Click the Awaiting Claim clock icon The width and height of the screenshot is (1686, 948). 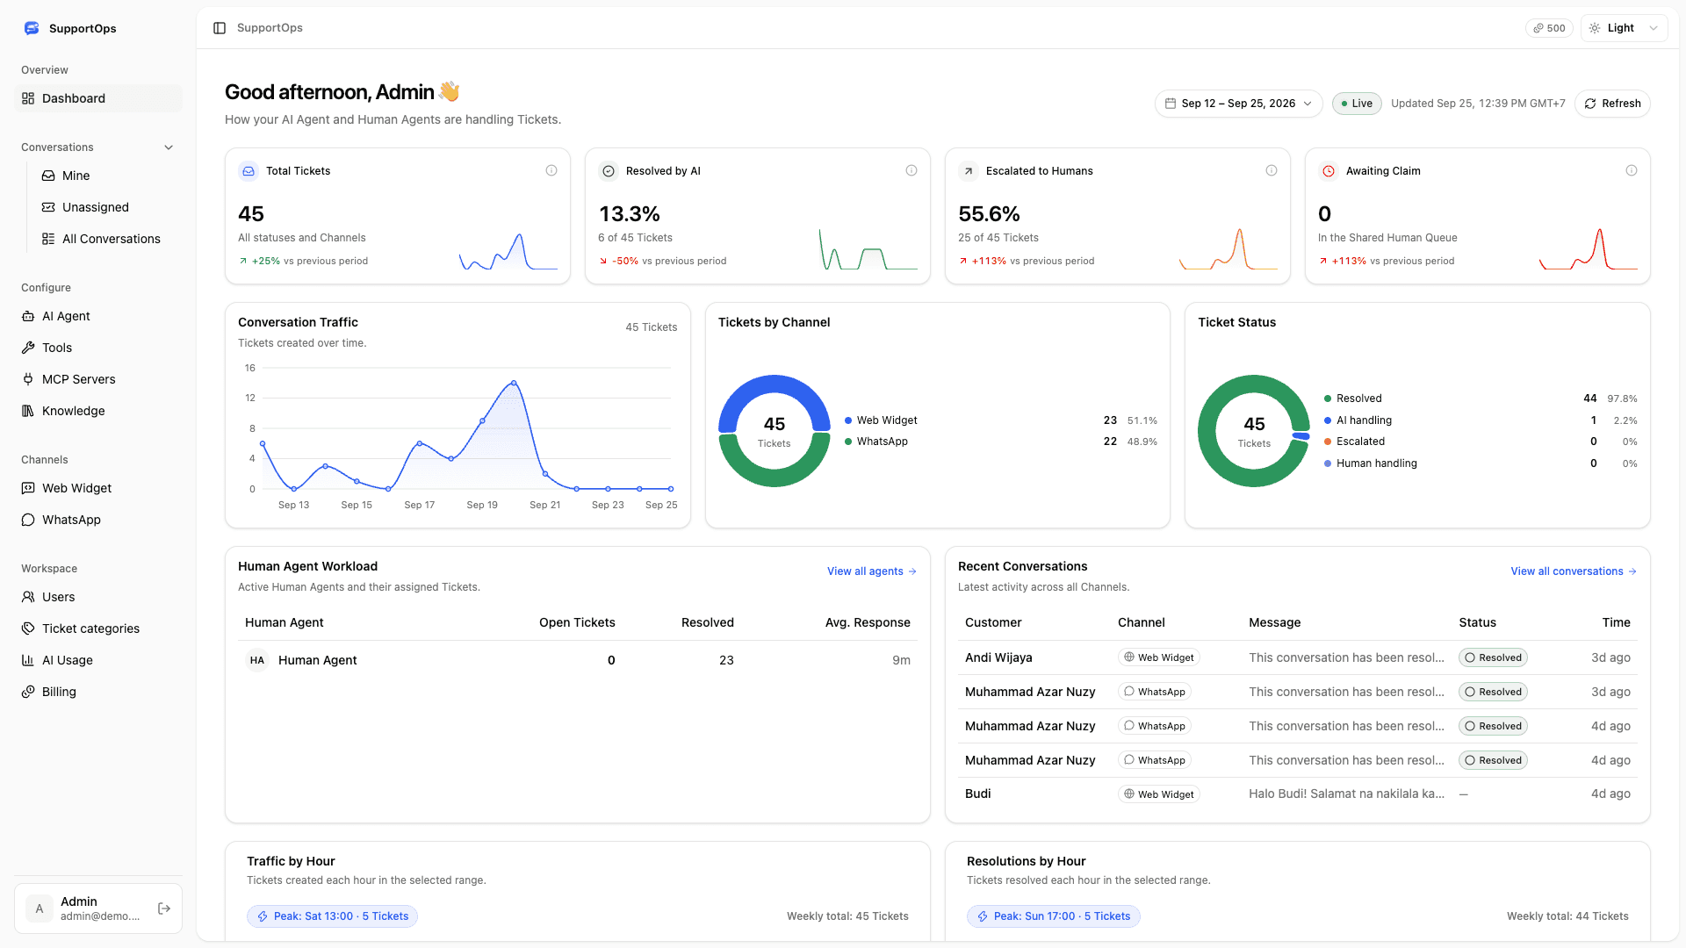tap(1329, 171)
